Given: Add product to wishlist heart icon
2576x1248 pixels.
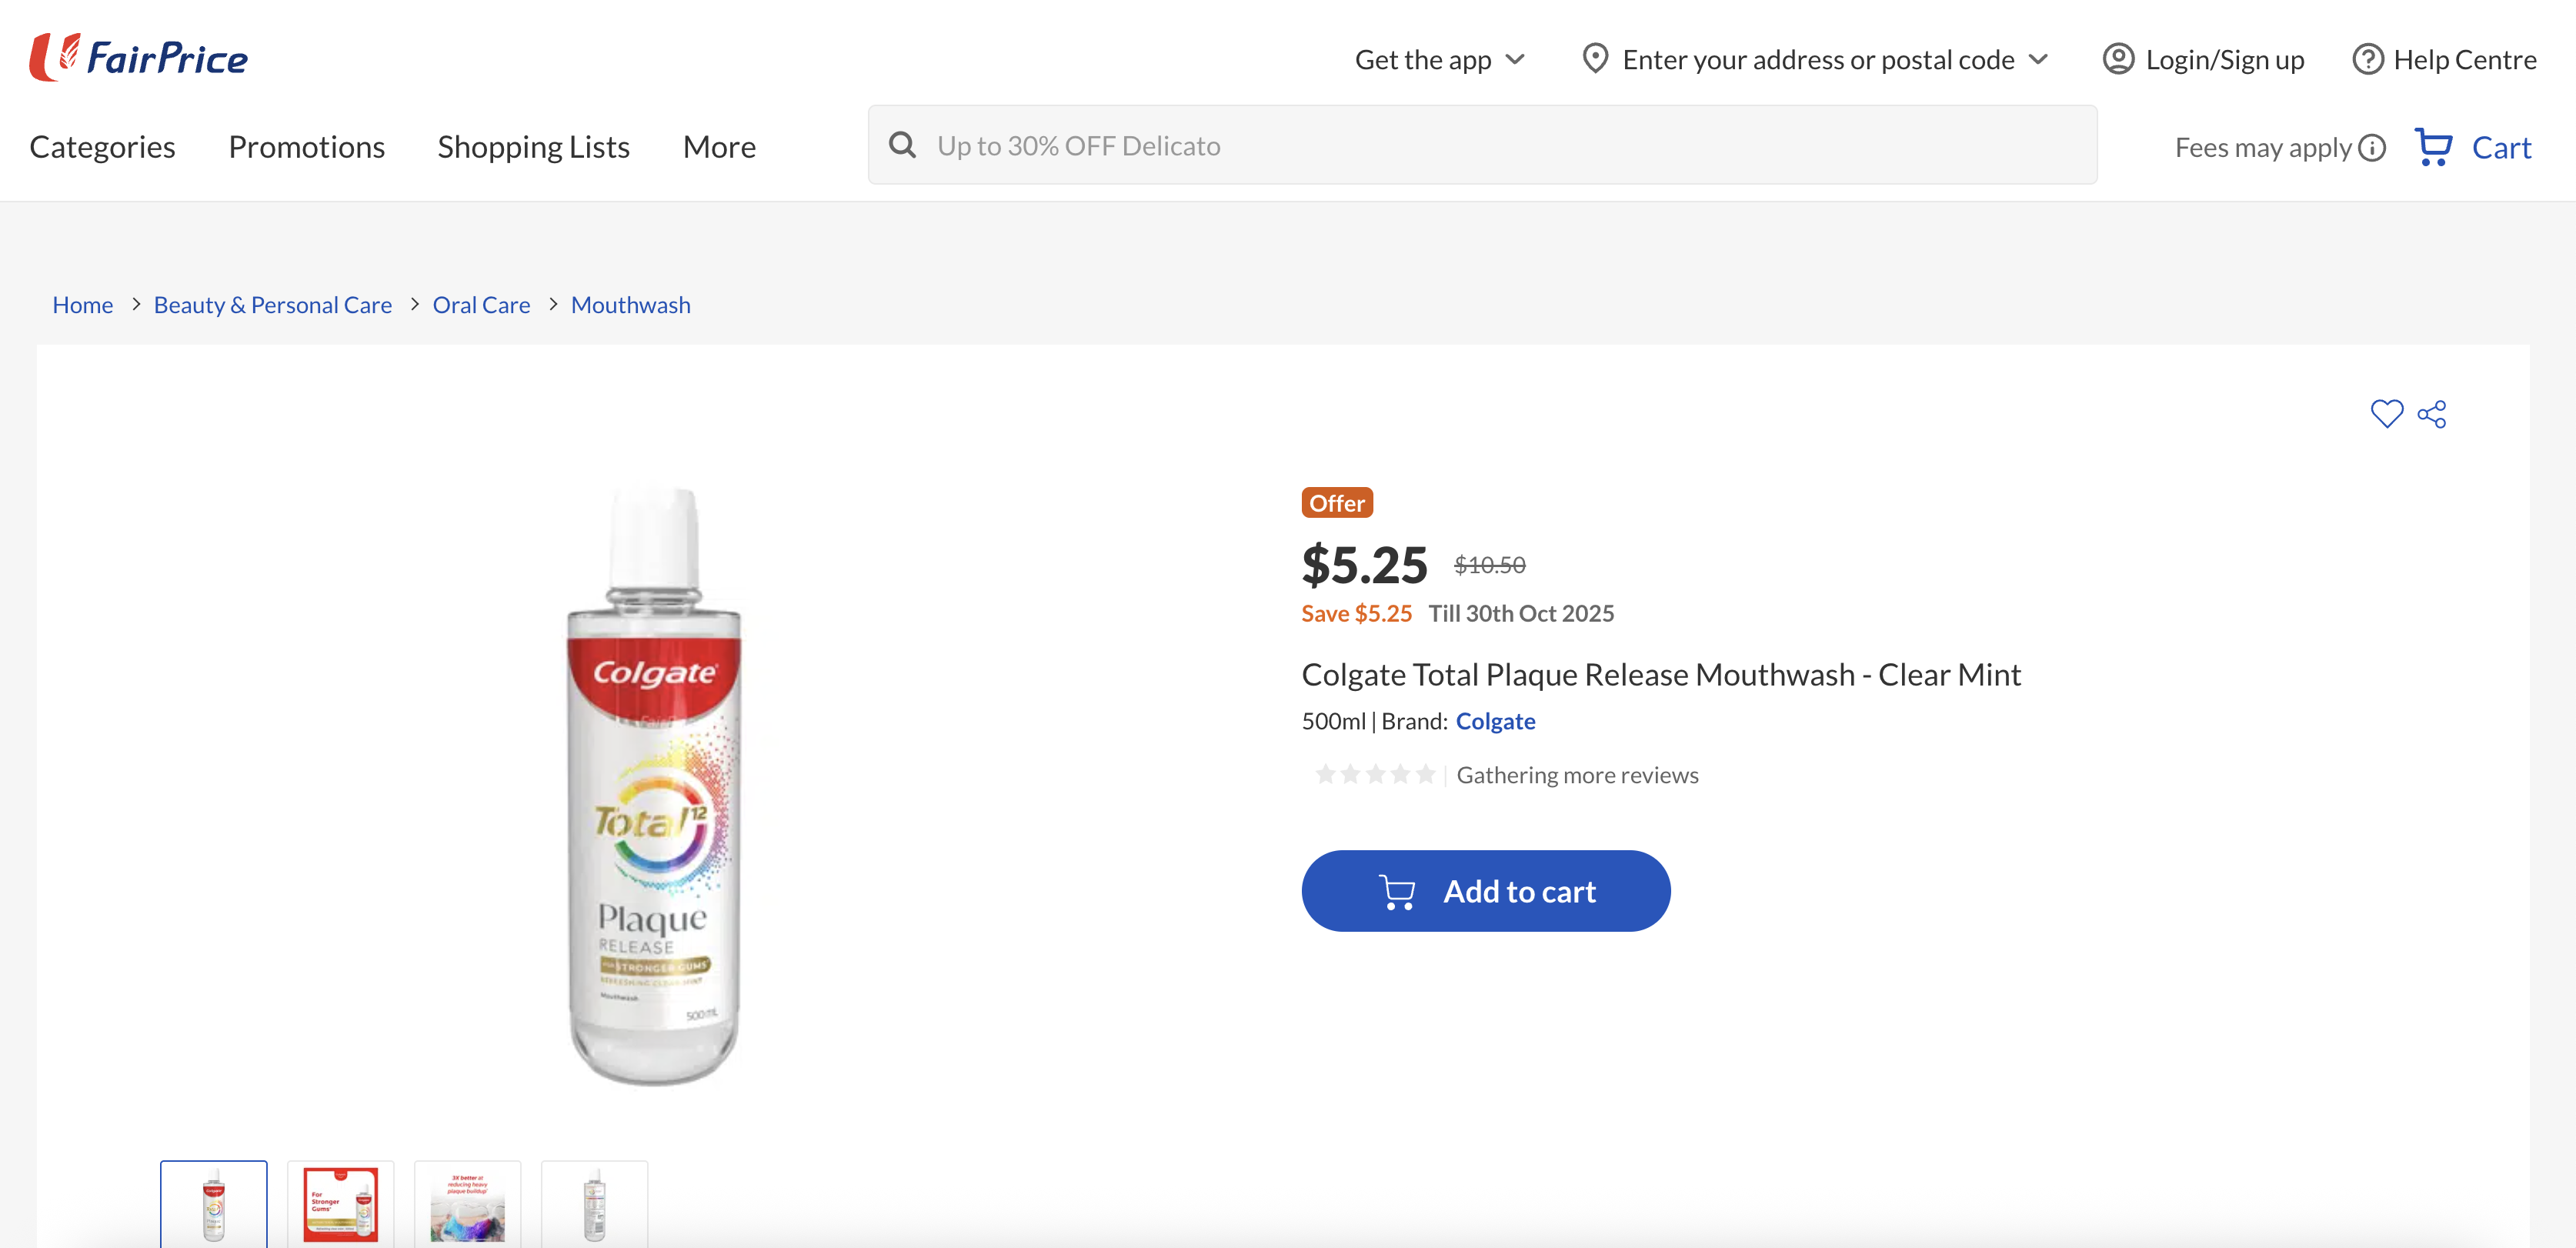Looking at the screenshot, I should [x=2386, y=414].
